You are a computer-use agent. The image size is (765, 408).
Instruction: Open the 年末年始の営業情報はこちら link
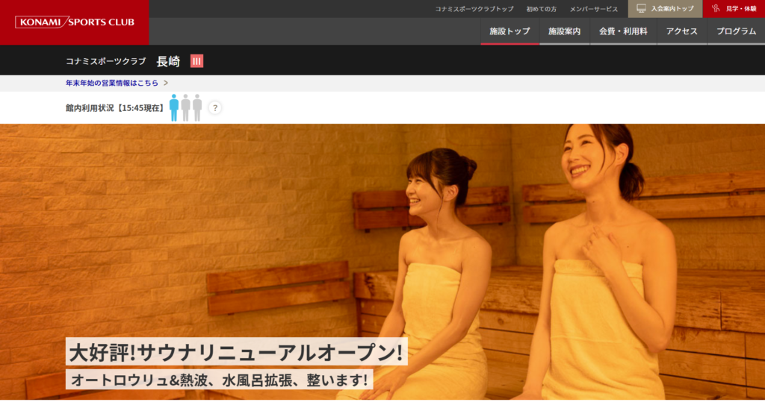[x=112, y=83]
